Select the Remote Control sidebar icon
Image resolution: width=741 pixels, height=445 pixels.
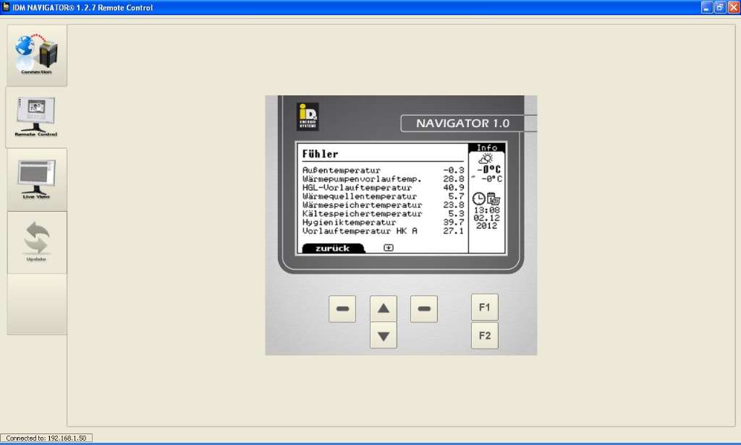click(x=36, y=118)
